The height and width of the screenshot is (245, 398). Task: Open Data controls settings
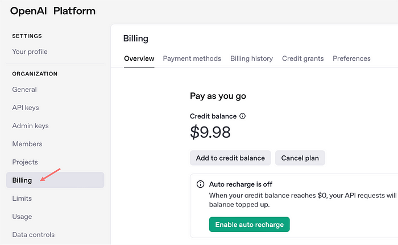34,235
